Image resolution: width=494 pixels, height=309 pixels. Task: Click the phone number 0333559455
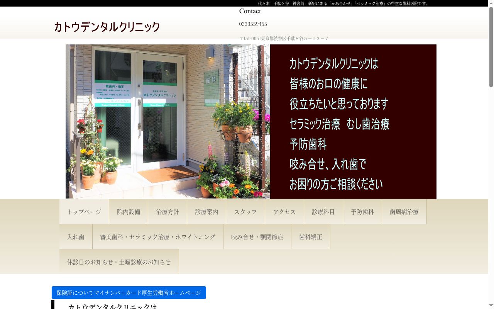[x=253, y=24]
